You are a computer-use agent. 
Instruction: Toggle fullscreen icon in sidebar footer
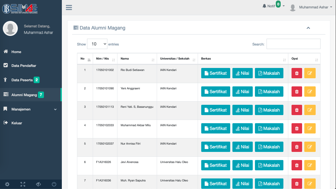(x=23, y=184)
